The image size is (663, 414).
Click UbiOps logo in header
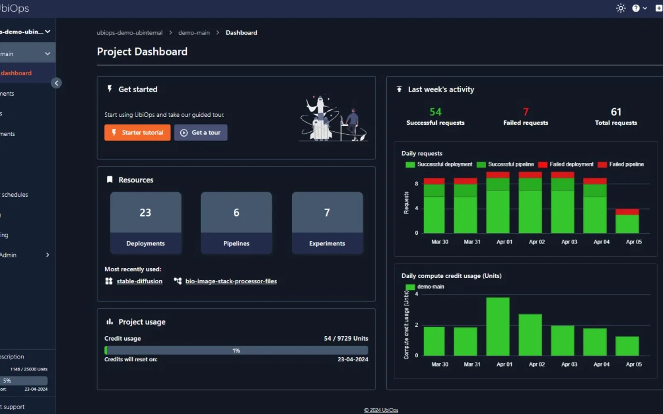coord(14,8)
